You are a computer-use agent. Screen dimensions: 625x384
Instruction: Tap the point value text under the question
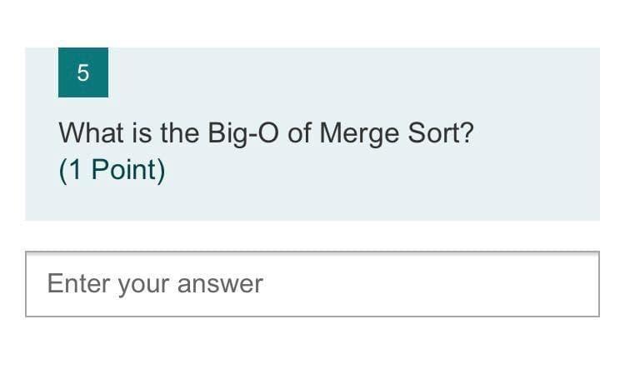pos(112,170)
